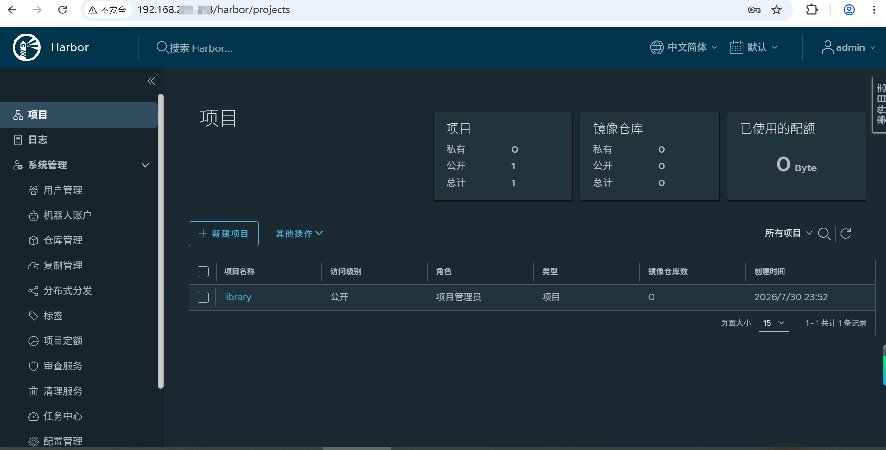The image size is (886, 450).
Task: Open 用户管理 page
Action: (62, 190)
